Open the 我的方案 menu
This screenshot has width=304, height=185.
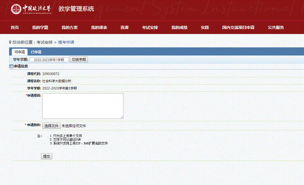click(69, 27)
